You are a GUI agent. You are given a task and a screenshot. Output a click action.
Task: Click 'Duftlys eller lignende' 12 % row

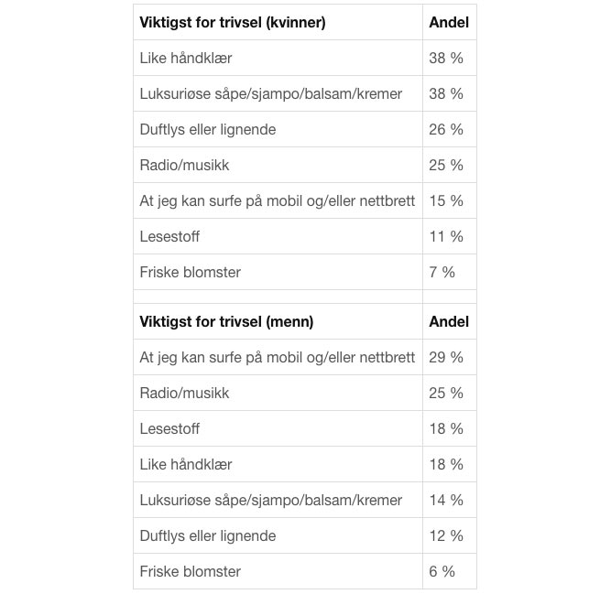[x=305, y=536]
